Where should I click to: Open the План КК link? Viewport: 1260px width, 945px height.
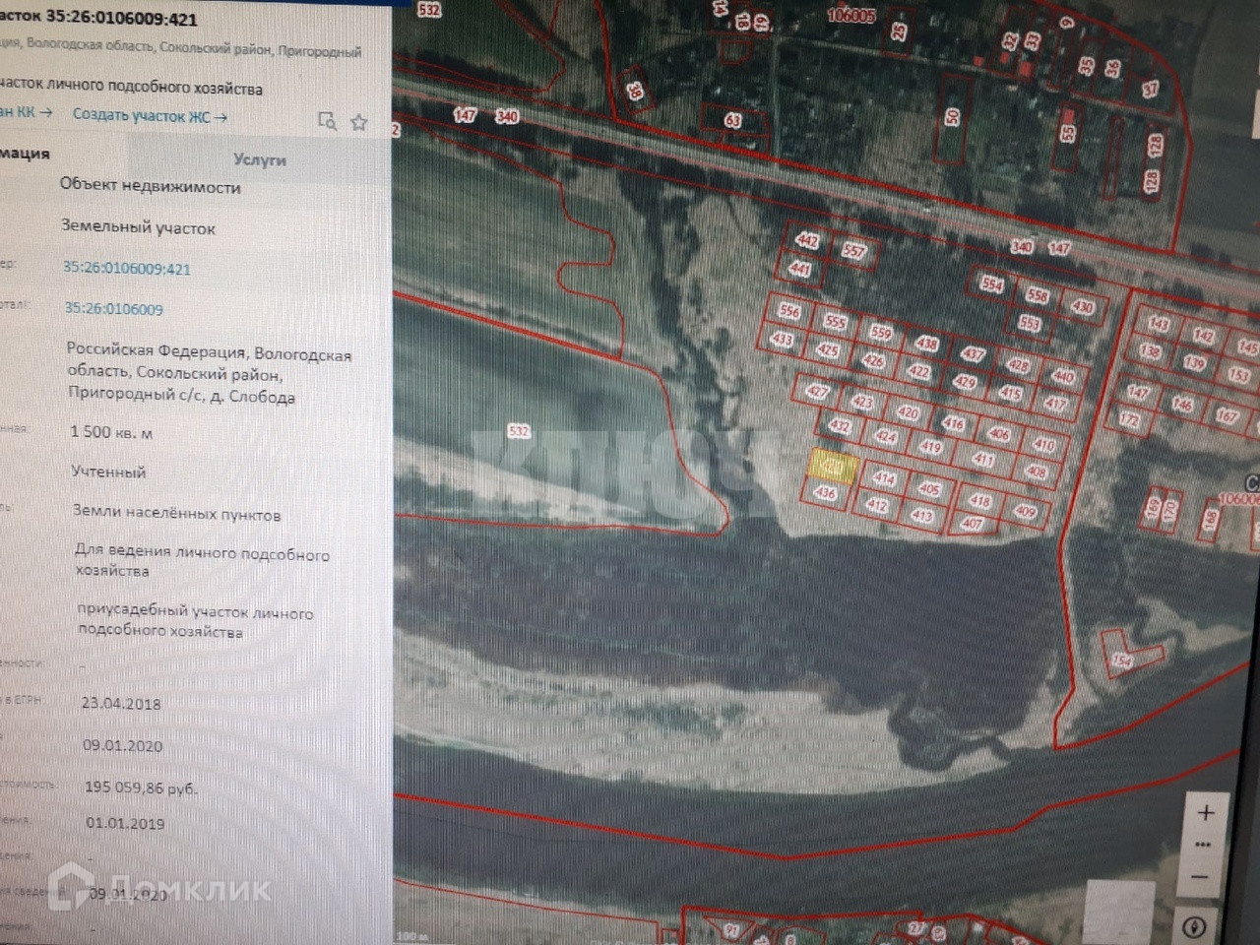tap(27, 112)
